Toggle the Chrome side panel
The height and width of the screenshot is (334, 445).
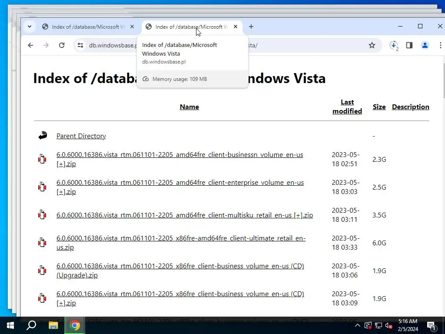409,45
